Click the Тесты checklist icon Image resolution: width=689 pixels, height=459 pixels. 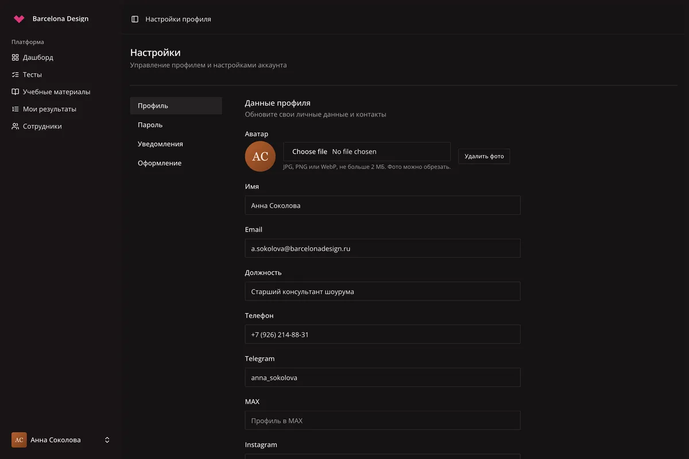point(16,75)
